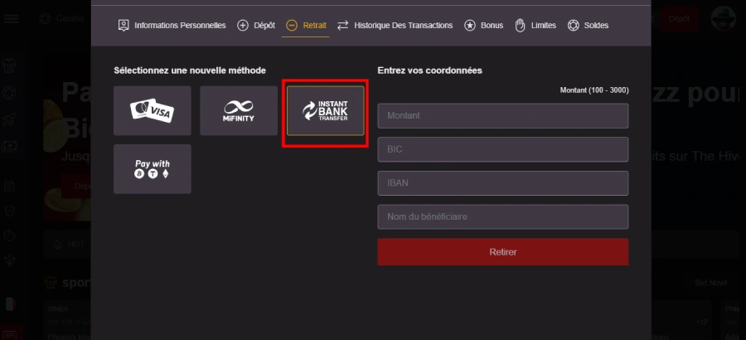Open the Limites tab
This screenshot has height=340, width=746.
pyautogui.click(x=535, y=25)
